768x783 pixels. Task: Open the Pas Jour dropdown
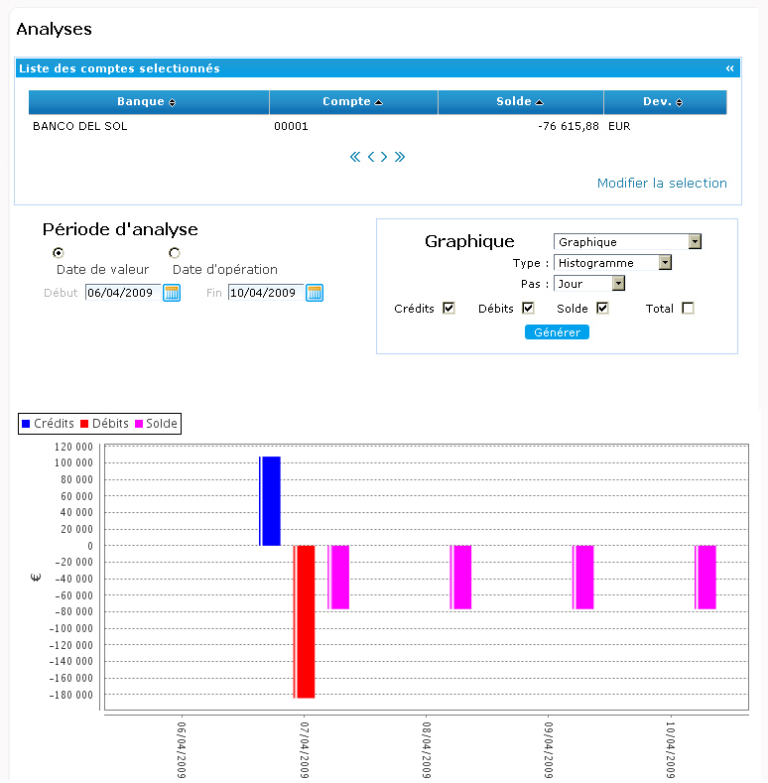(589, 284)
